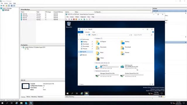Open Workers Shared Drive (W:)
Viewport: 187px width, 105px height.
click(x=132, y=75)
